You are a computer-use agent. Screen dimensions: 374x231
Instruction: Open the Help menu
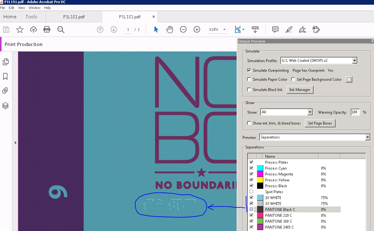[47, 8]
